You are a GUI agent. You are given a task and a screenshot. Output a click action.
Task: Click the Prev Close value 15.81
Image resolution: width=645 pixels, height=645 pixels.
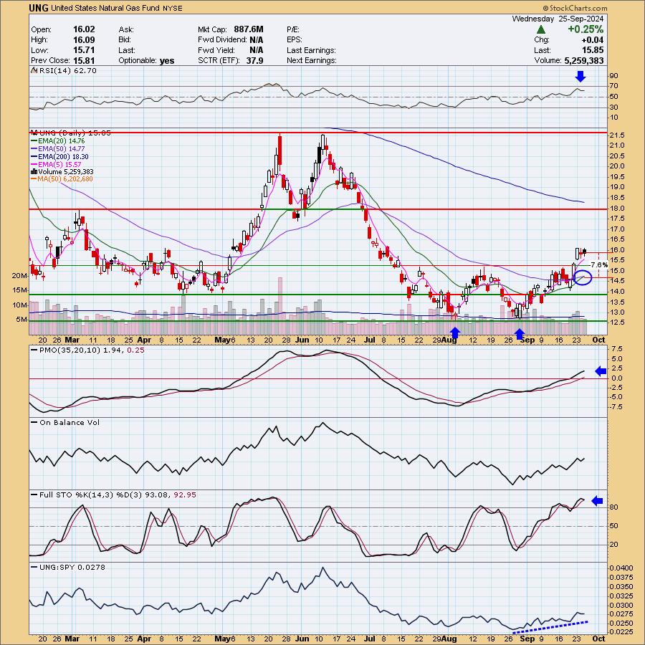pos(84,60)
